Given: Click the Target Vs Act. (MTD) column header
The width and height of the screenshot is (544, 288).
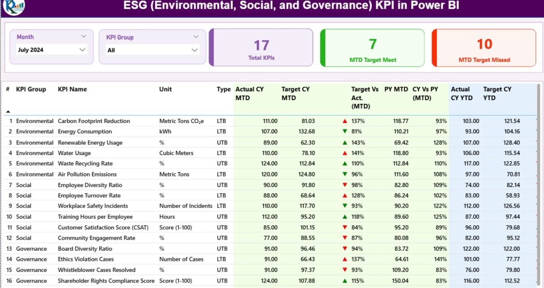Looking at the screenshot, I should click(x=364, y=98).
